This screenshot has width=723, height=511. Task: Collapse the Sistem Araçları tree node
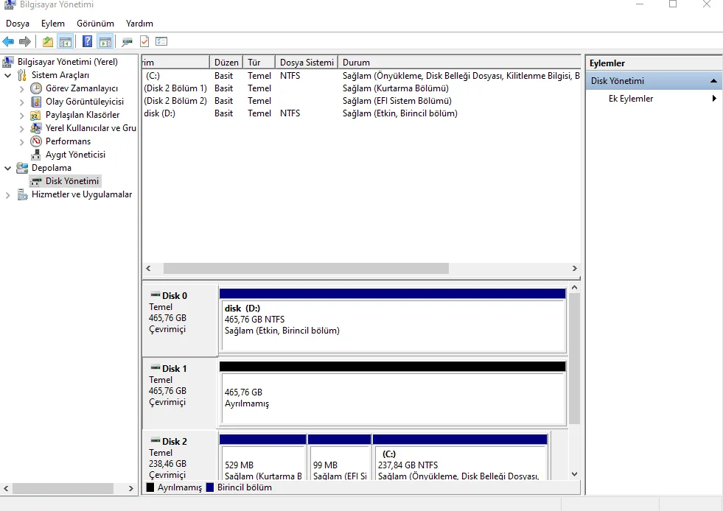coord(8,76)
